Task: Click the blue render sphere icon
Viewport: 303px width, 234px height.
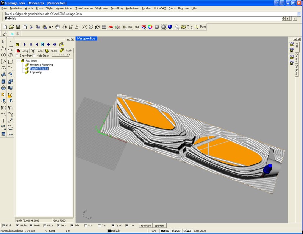Action: pos(170,27)
